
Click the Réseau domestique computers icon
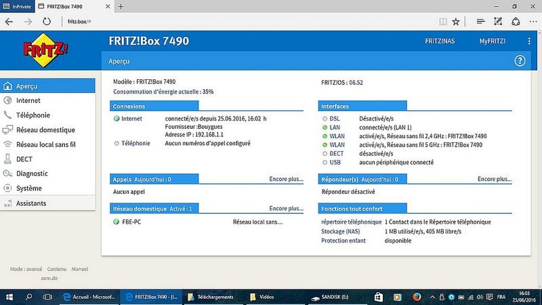tap(7, 129)
